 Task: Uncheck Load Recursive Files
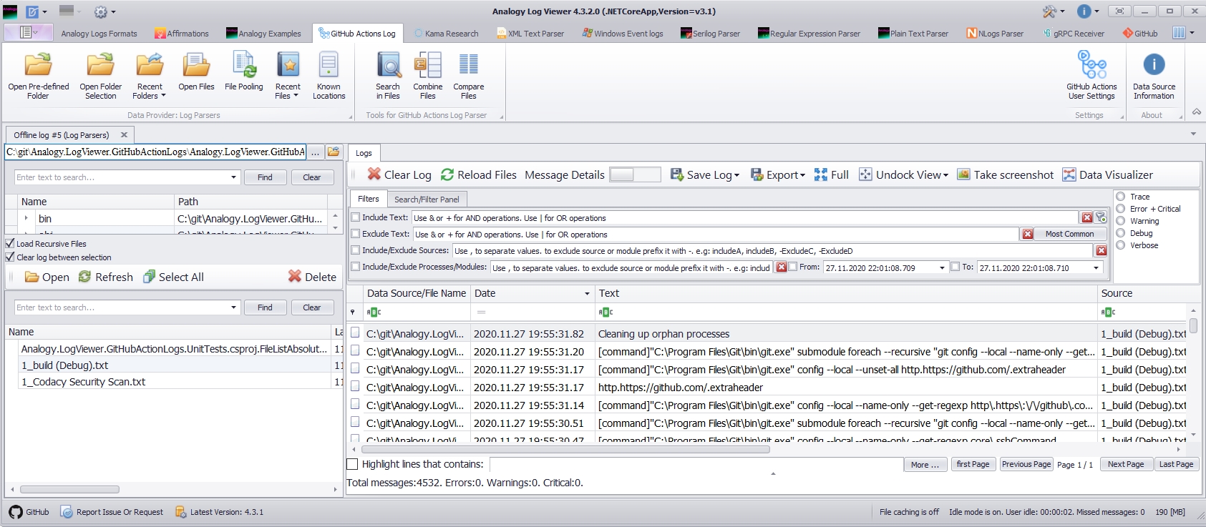pos(10,243)
